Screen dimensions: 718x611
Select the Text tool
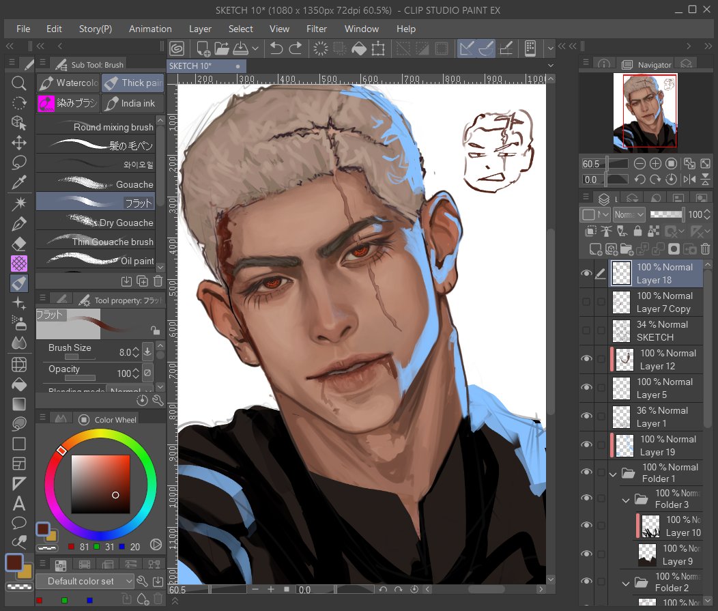coord(18,503)
